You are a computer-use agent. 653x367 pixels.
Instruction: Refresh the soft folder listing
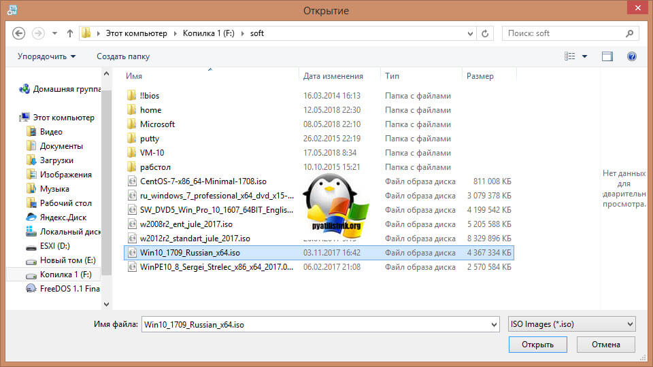coord(485,33)
